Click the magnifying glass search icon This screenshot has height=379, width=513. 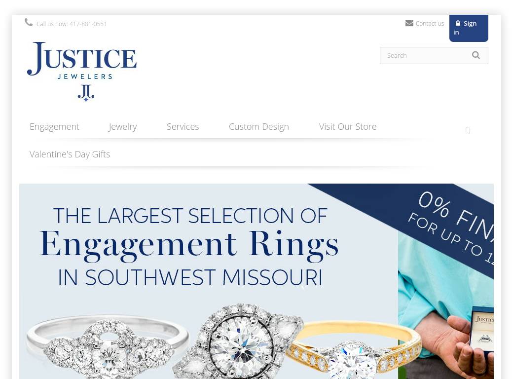point(476,55)
